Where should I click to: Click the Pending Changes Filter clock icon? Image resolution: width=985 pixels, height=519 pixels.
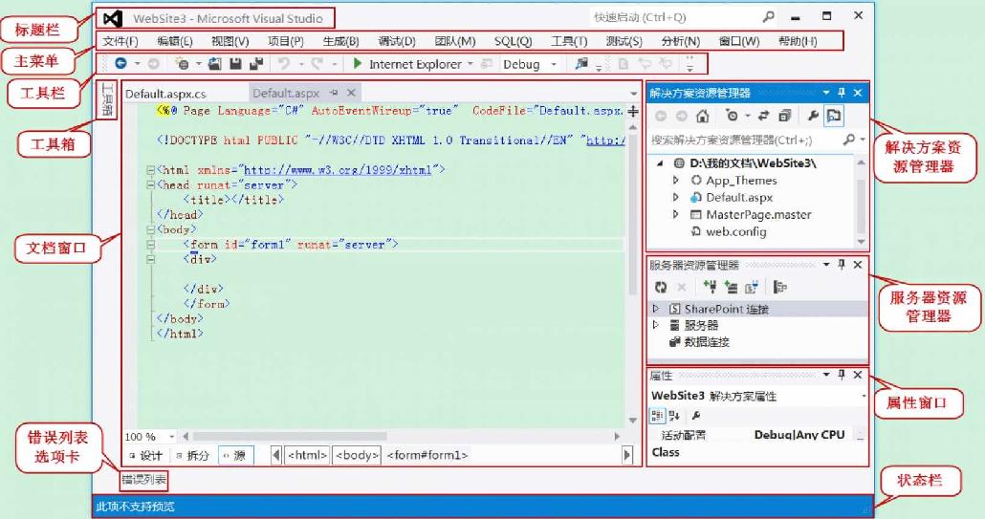tap(732, 116)
